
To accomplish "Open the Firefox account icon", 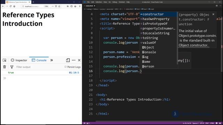I will [75, 6].
